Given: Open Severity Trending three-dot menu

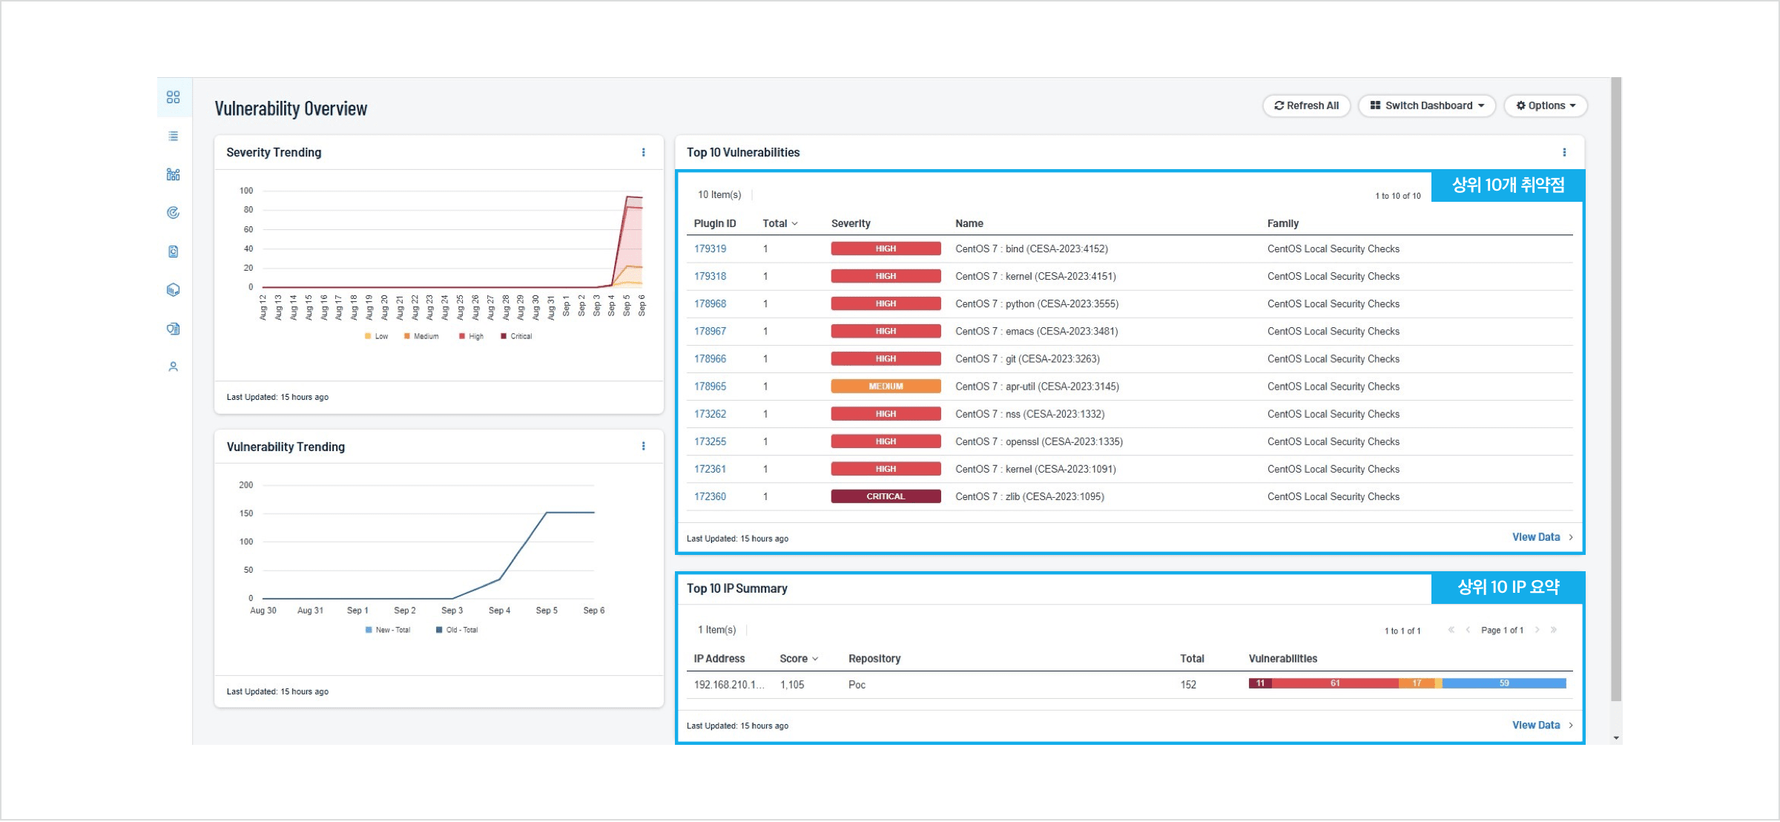Looking at the screenshot, I should tap(643, 152).
